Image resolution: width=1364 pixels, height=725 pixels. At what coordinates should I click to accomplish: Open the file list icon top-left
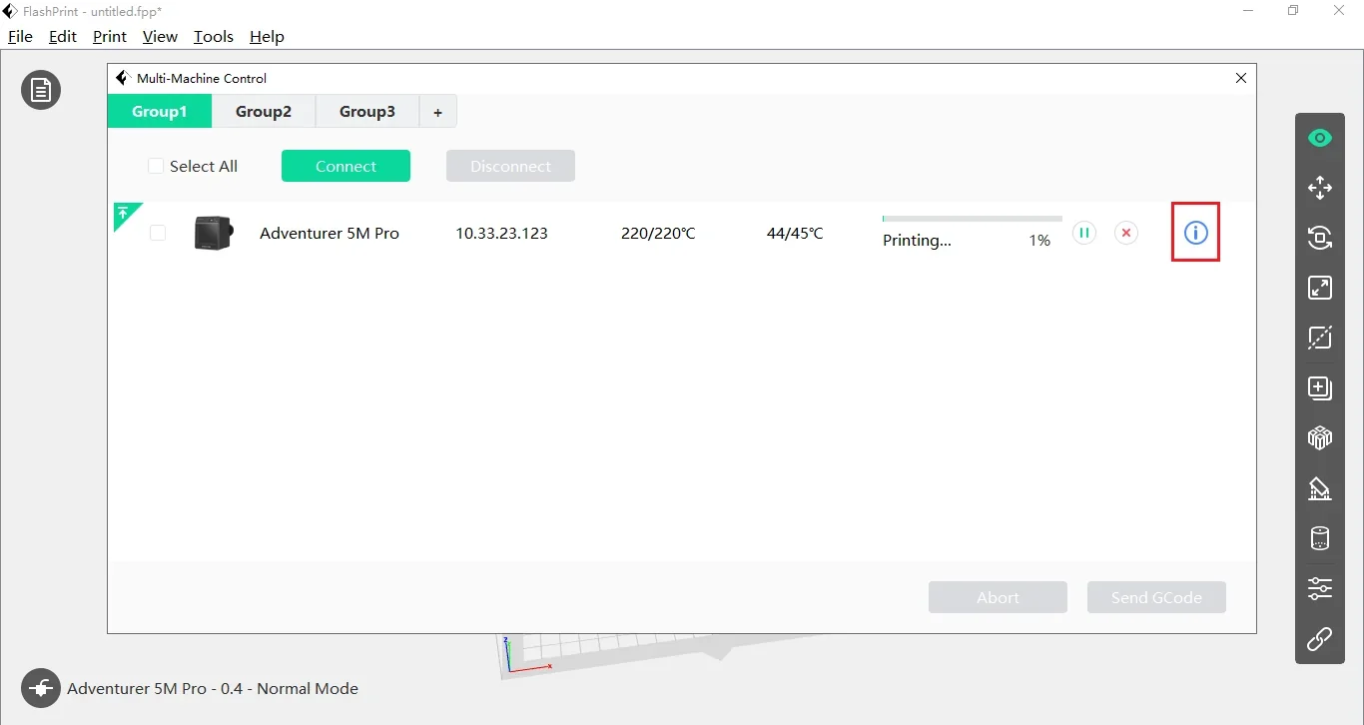click(x=41, y=91)
